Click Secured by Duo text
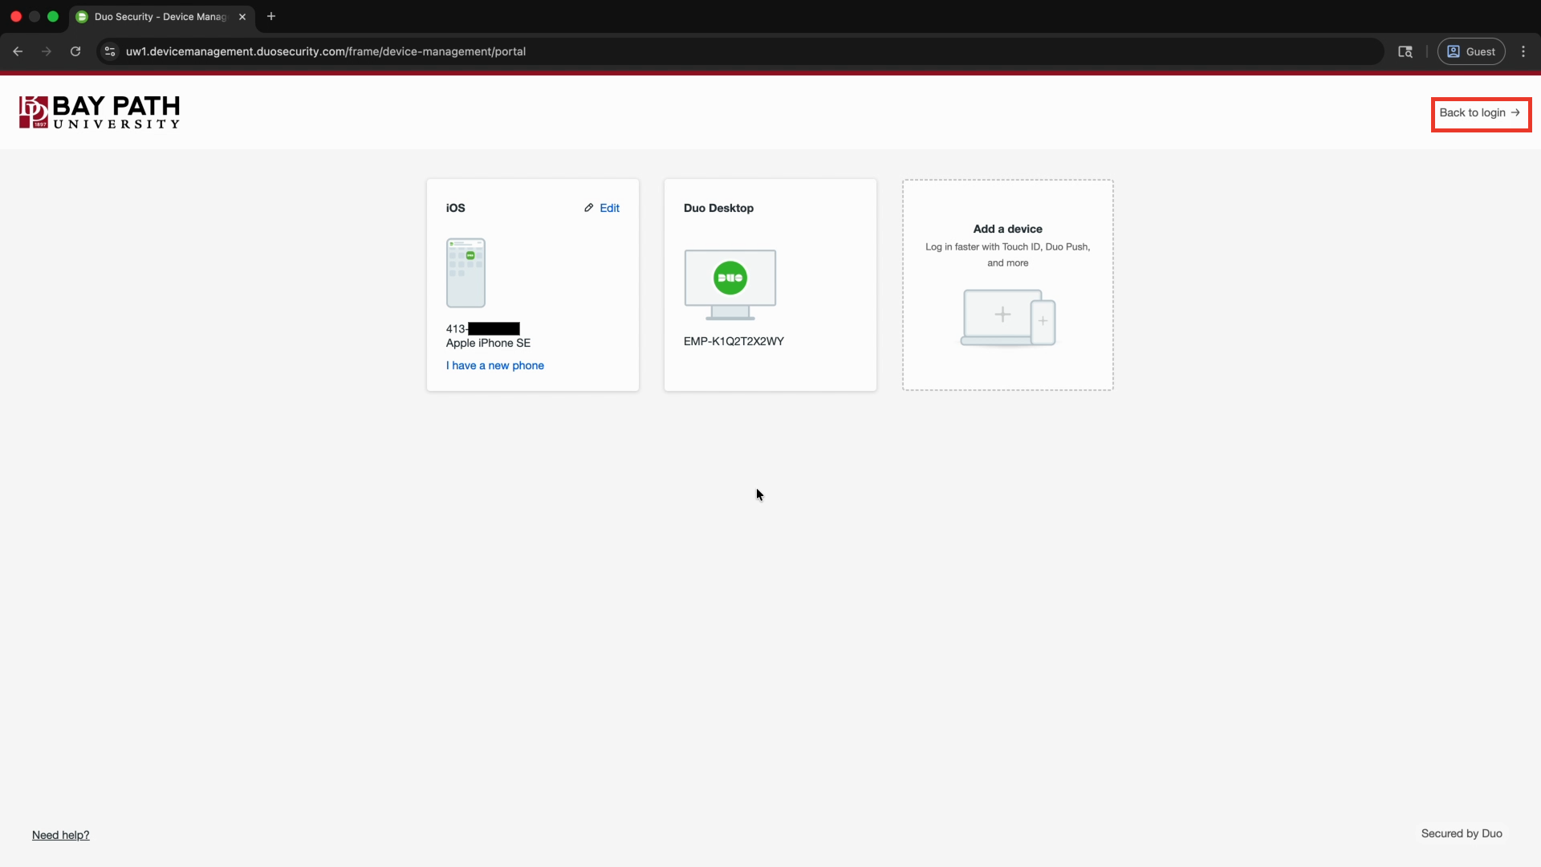 [x=1462, y=833]
